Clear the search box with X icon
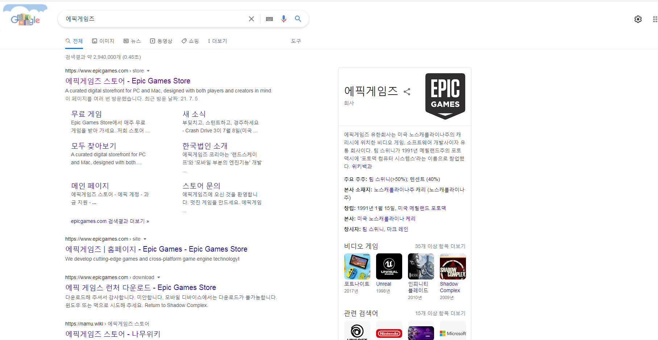658x340 pixels. pos(251,19)
